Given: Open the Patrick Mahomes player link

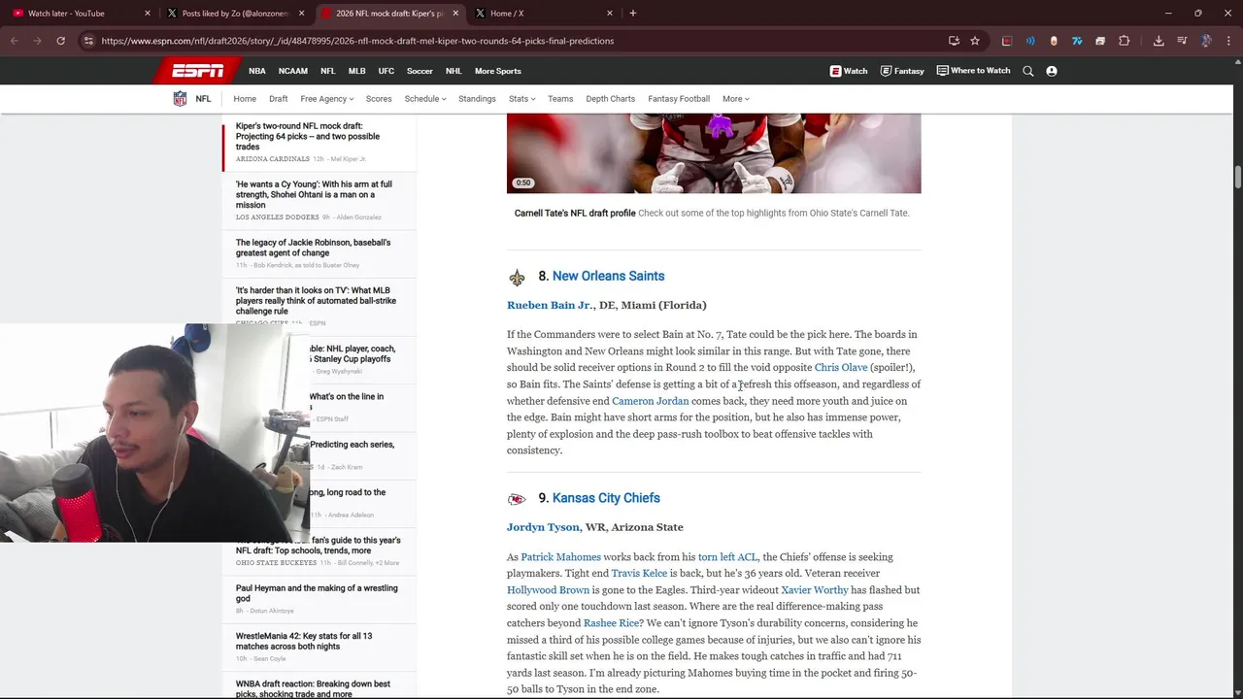Looking at the screenshot, I should click(x=560, y=557).
